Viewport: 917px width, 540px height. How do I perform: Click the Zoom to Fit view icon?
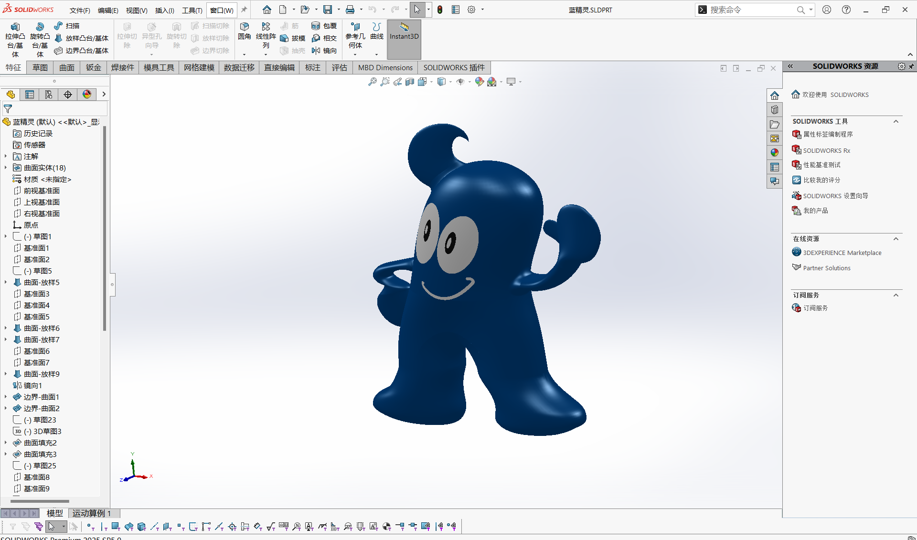point(373,82)
